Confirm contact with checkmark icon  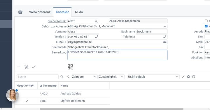click(34, 67)
